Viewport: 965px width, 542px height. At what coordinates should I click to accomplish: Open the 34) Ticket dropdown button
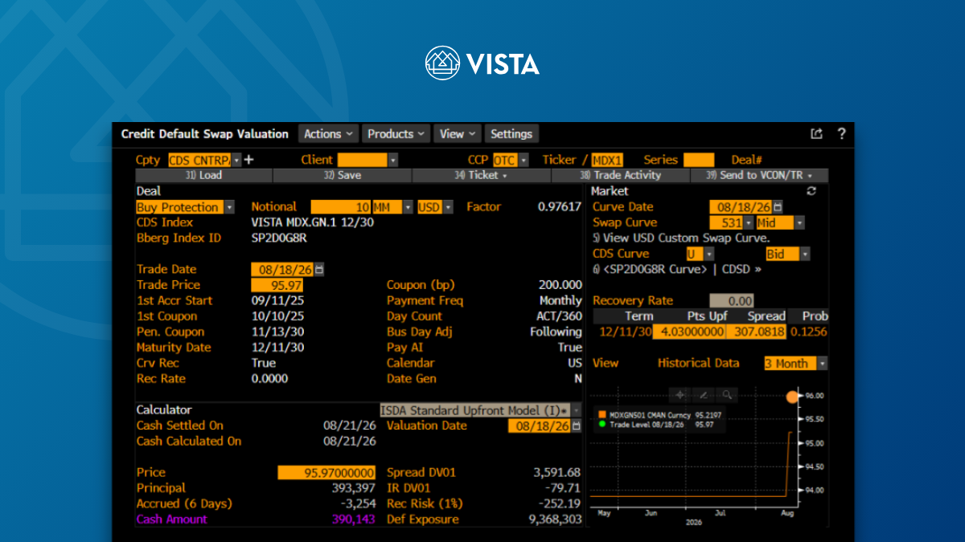482,175
